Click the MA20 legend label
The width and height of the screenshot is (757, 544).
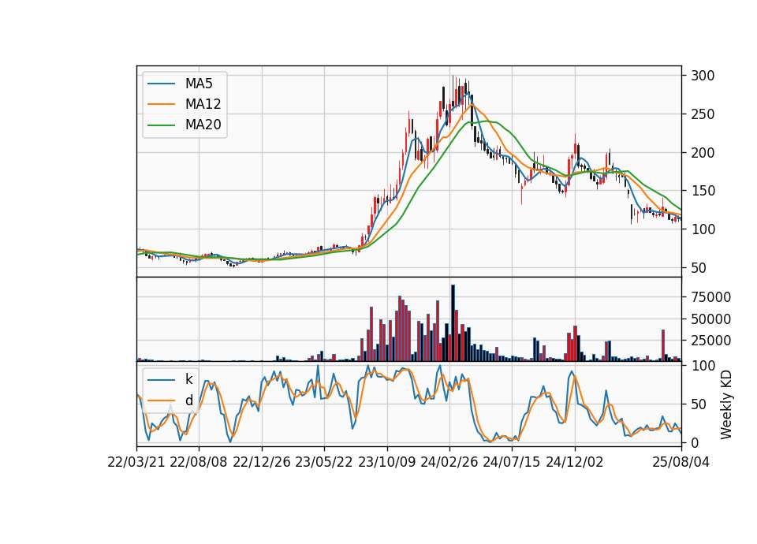[203, 125]
